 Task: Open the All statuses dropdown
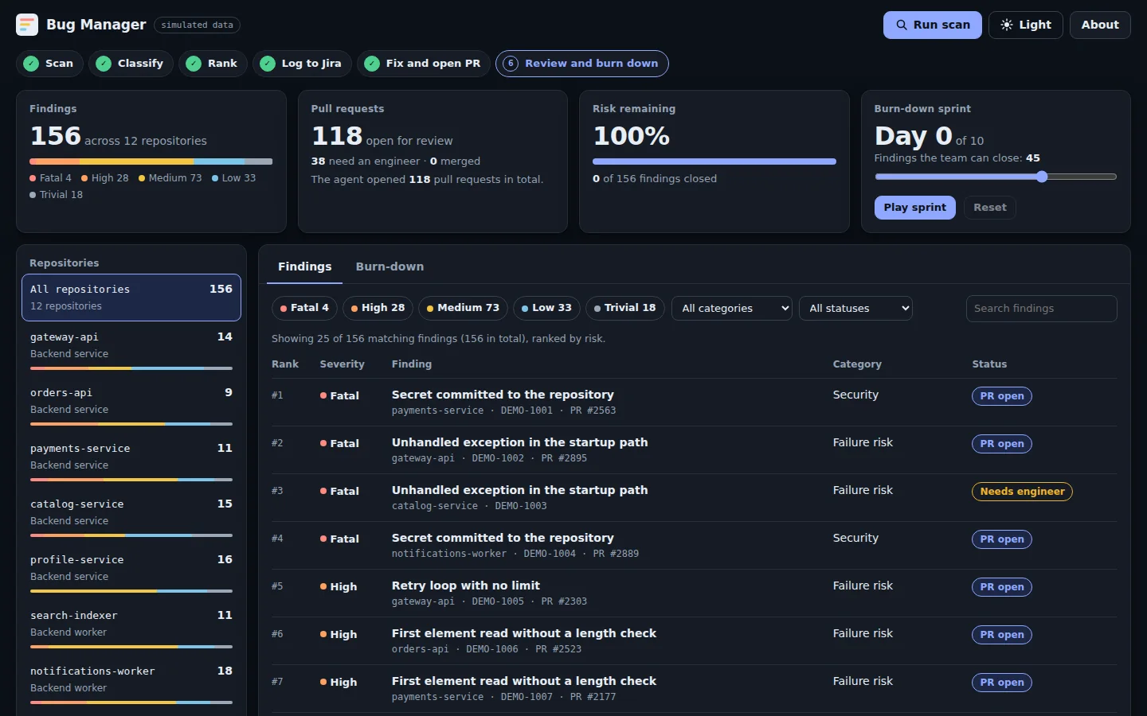pyautogui.click(x=855, y=308)
